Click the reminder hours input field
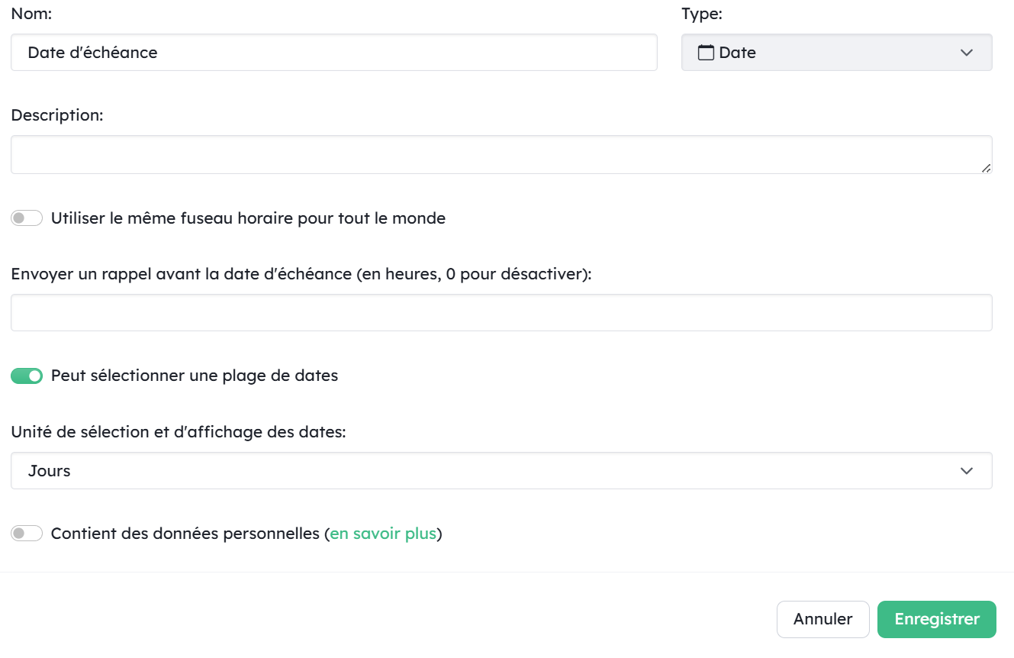This screenshot has width=1014, height=658. [x=501, y=312]
